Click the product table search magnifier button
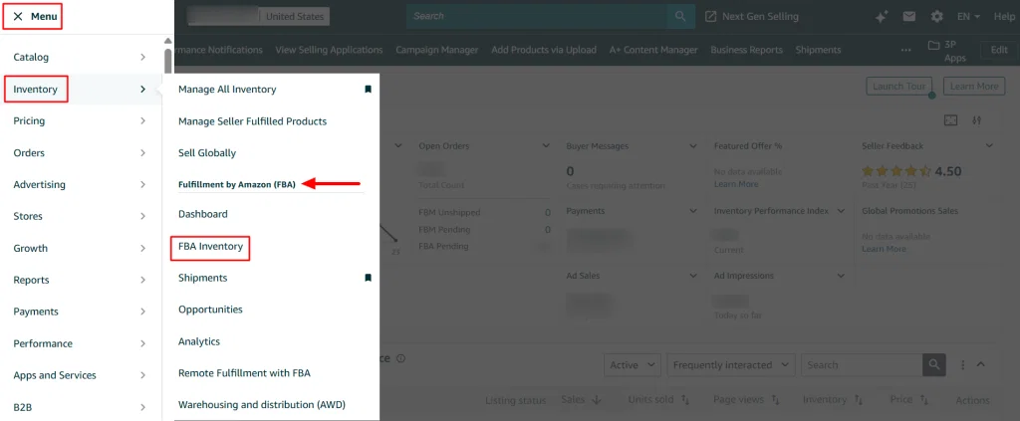Viewport: 1020px width, 421px height. coord(934,365)
